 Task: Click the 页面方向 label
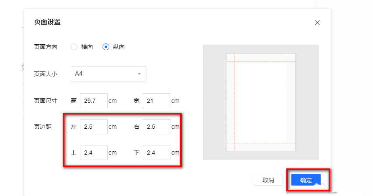pyautogui.click(x=46, y=47)
